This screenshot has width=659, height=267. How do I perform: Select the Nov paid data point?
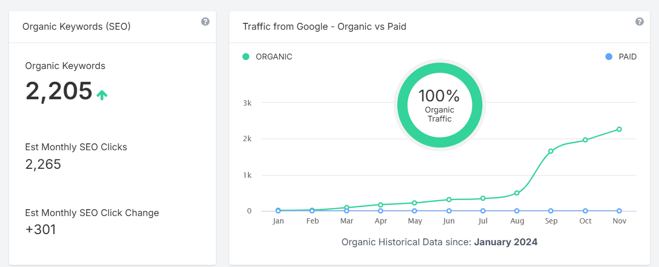point(619,211)
